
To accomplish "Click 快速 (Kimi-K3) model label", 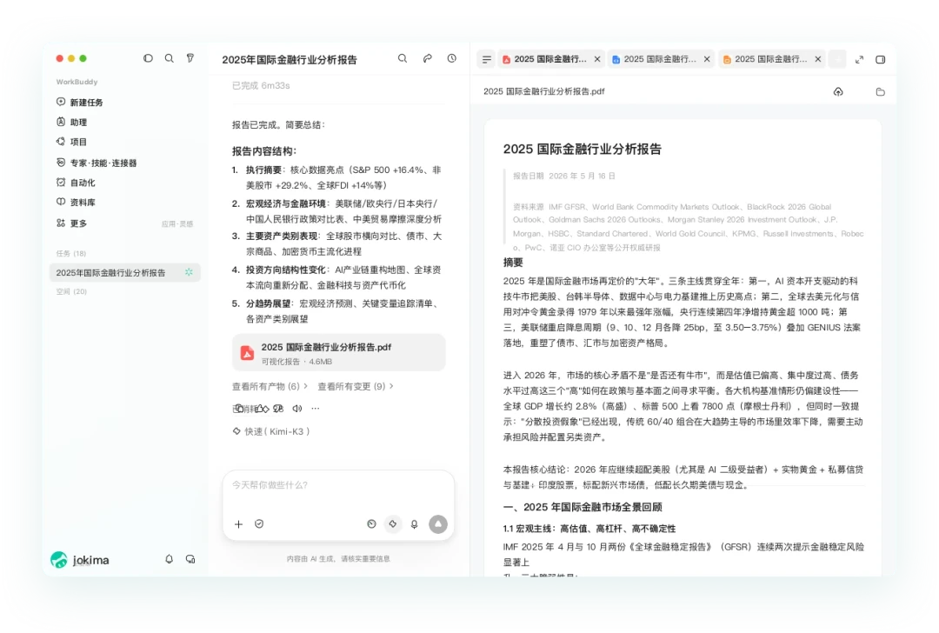I will click(x=271, y=431).
